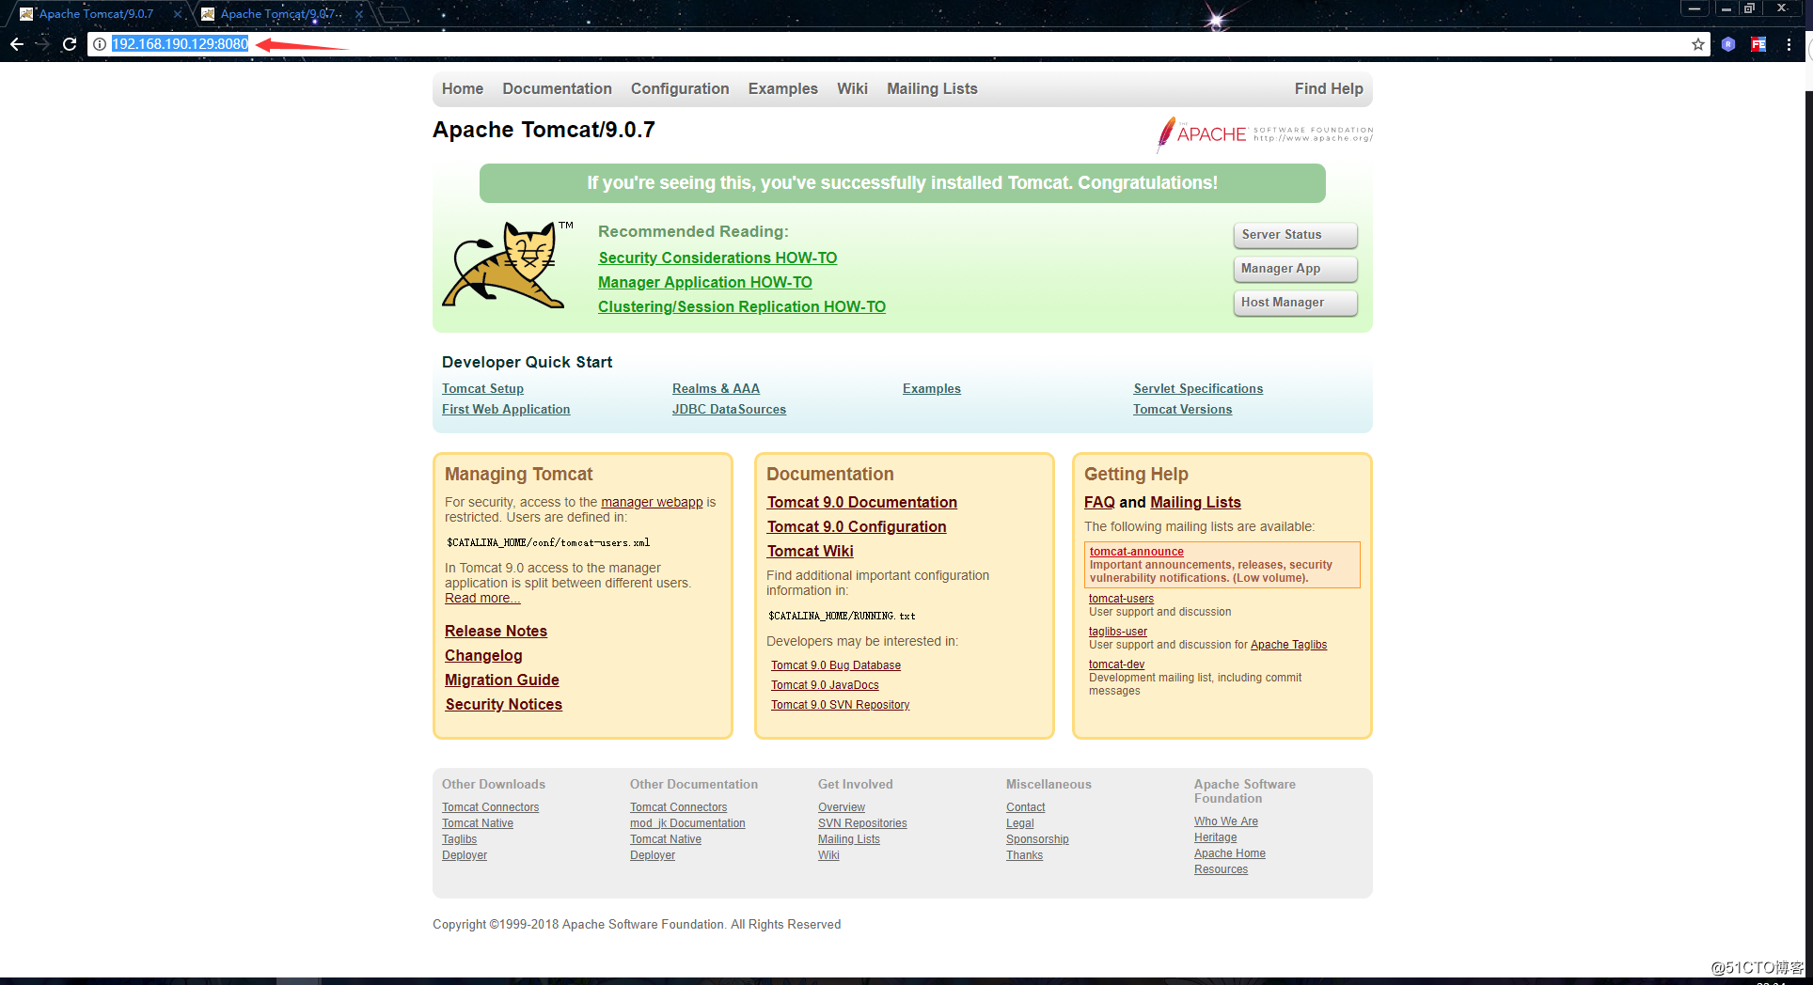Reload the page with the refresh icon
The height and width of the screenshot is (985, 1813).
(70, 44)
